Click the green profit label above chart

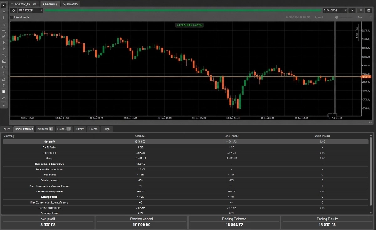pos(189,25)
